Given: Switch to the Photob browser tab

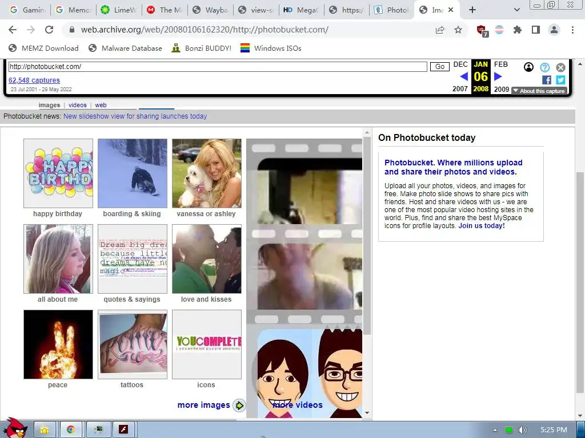Looking at the screenshot, I should pyautogui.click(x=392, y=10).
